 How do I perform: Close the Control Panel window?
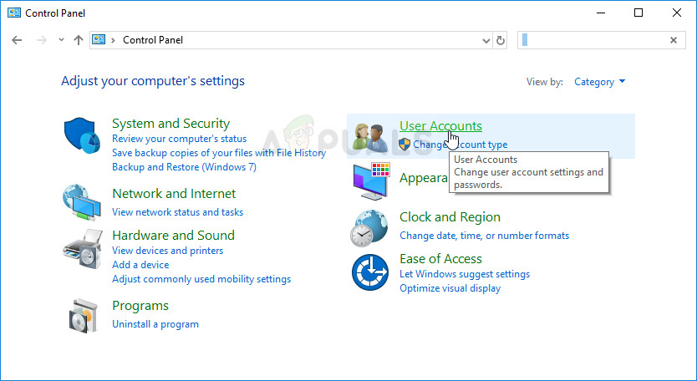pyautogui.click(x=677, y=13)
